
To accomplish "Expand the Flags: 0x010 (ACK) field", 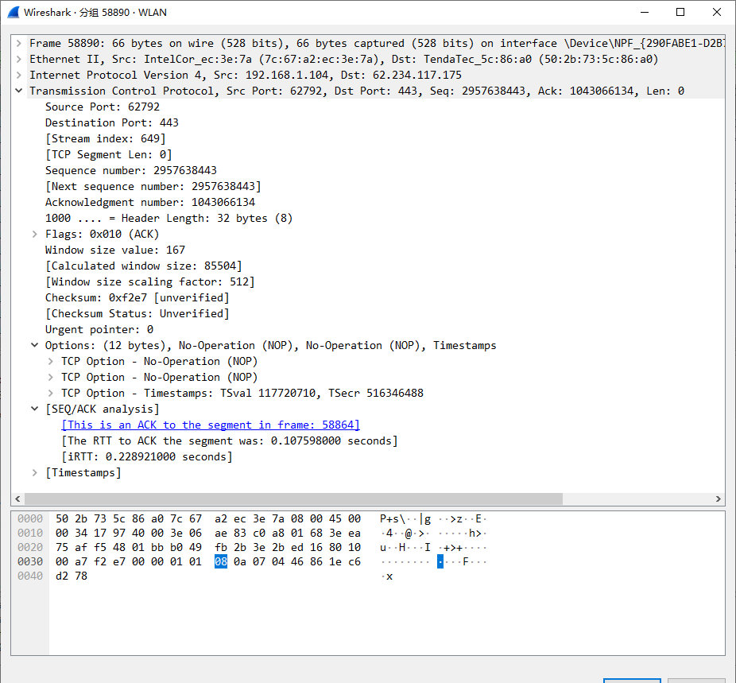I will pos(34,234).
